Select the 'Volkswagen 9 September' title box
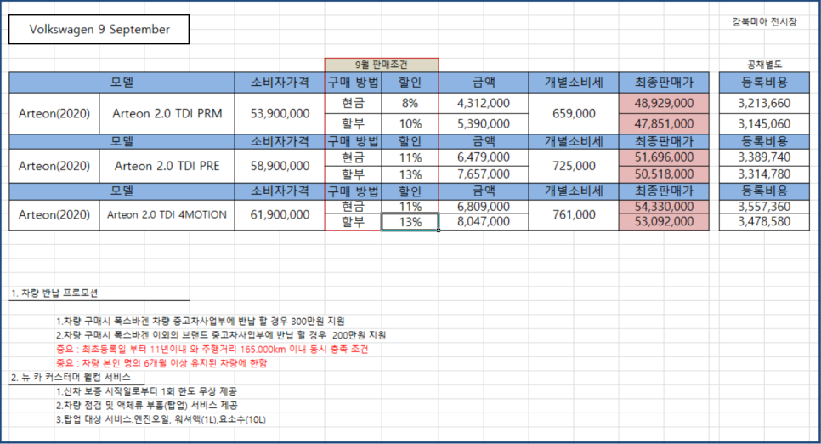Image resolution: width=821 pixels, height=444 pixels. pyautogui.click(x=99, y=30)
